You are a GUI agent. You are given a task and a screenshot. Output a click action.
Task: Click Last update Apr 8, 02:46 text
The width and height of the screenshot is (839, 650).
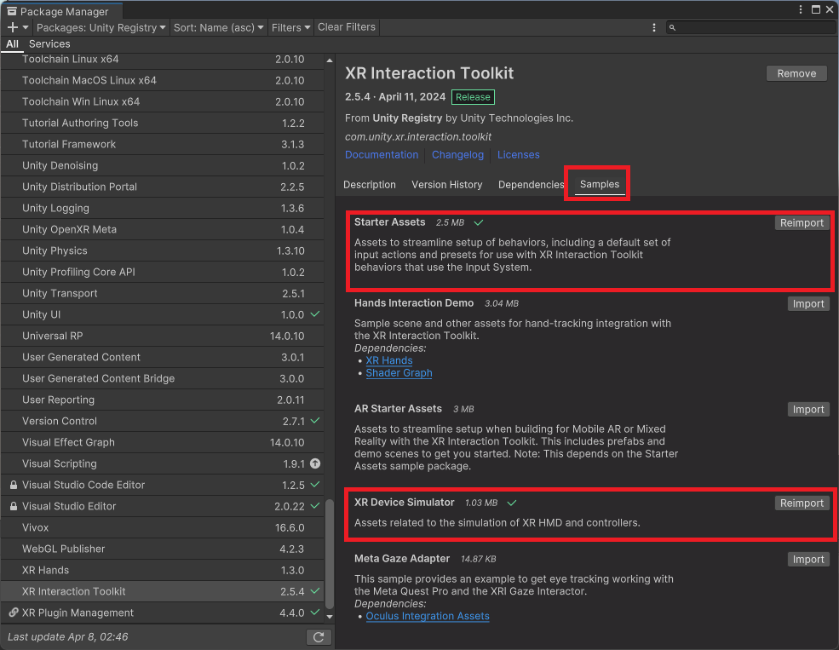tap(68, 637)
